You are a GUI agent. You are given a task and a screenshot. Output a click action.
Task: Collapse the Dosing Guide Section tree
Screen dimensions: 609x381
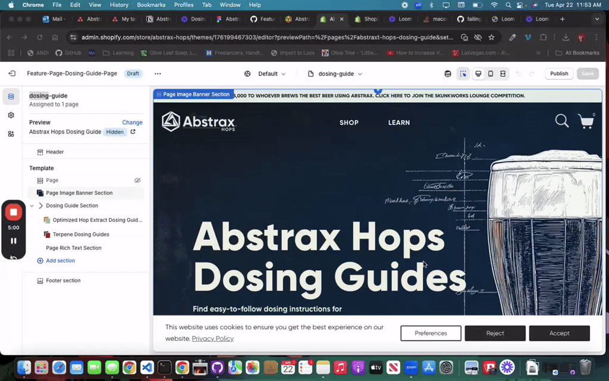tap(32, 205)
